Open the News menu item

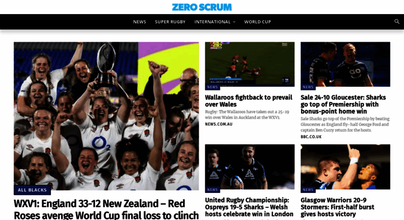point(139,22)
